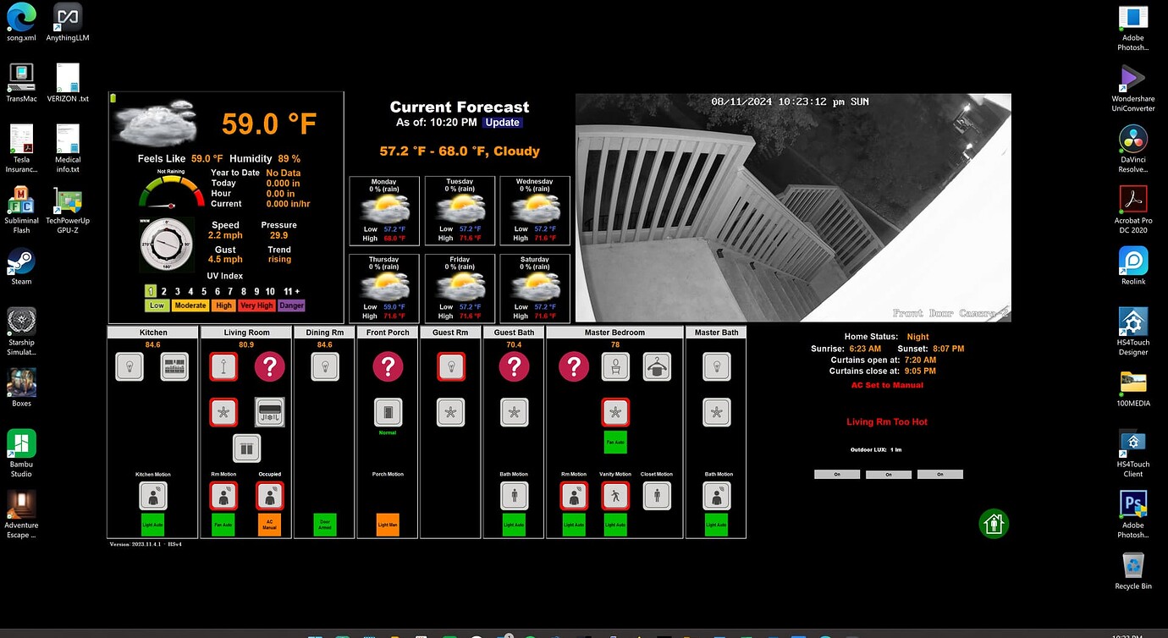This screenshot has height=638, width=1168.
Task: Open the Saturday forecast tile
Action: 535,289
